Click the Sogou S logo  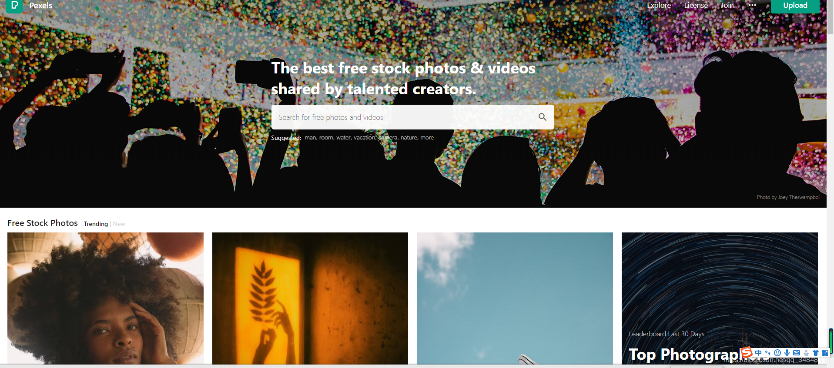(x=747, y=352)
